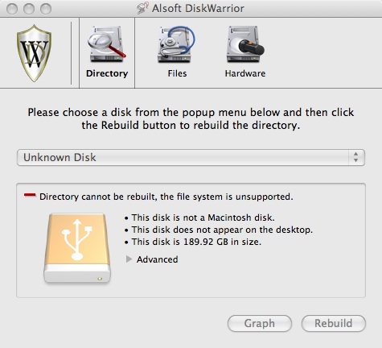
Task: Minimize the DiskWarrior window
Action: pyautogui.click(x=29, y=9)
